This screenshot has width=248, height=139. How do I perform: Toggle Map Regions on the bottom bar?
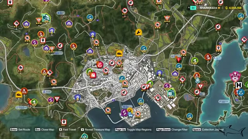click(133, 130)
